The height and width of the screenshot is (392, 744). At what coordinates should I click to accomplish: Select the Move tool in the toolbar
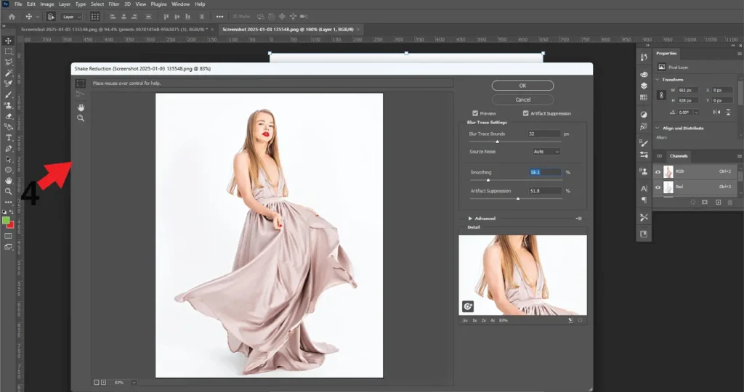coord(8,41)
